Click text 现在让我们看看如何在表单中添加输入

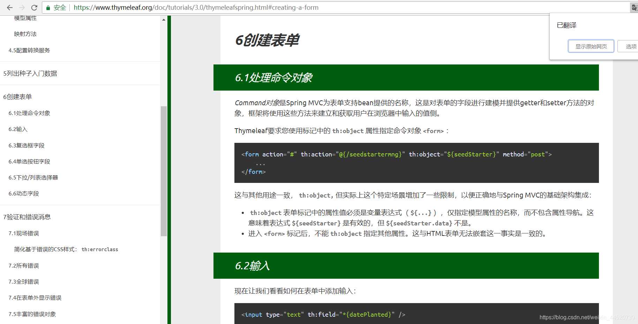click(295, 291)
